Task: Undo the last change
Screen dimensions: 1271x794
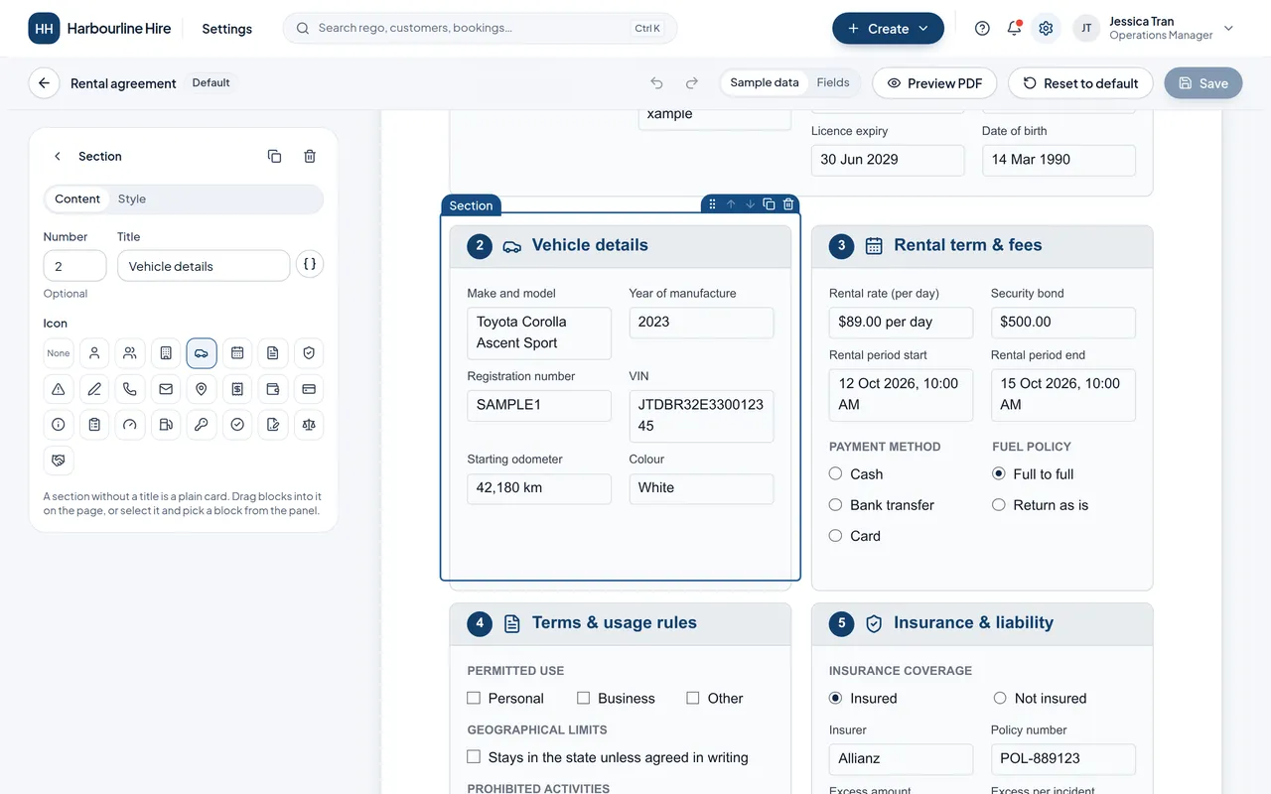Action: 656,83
